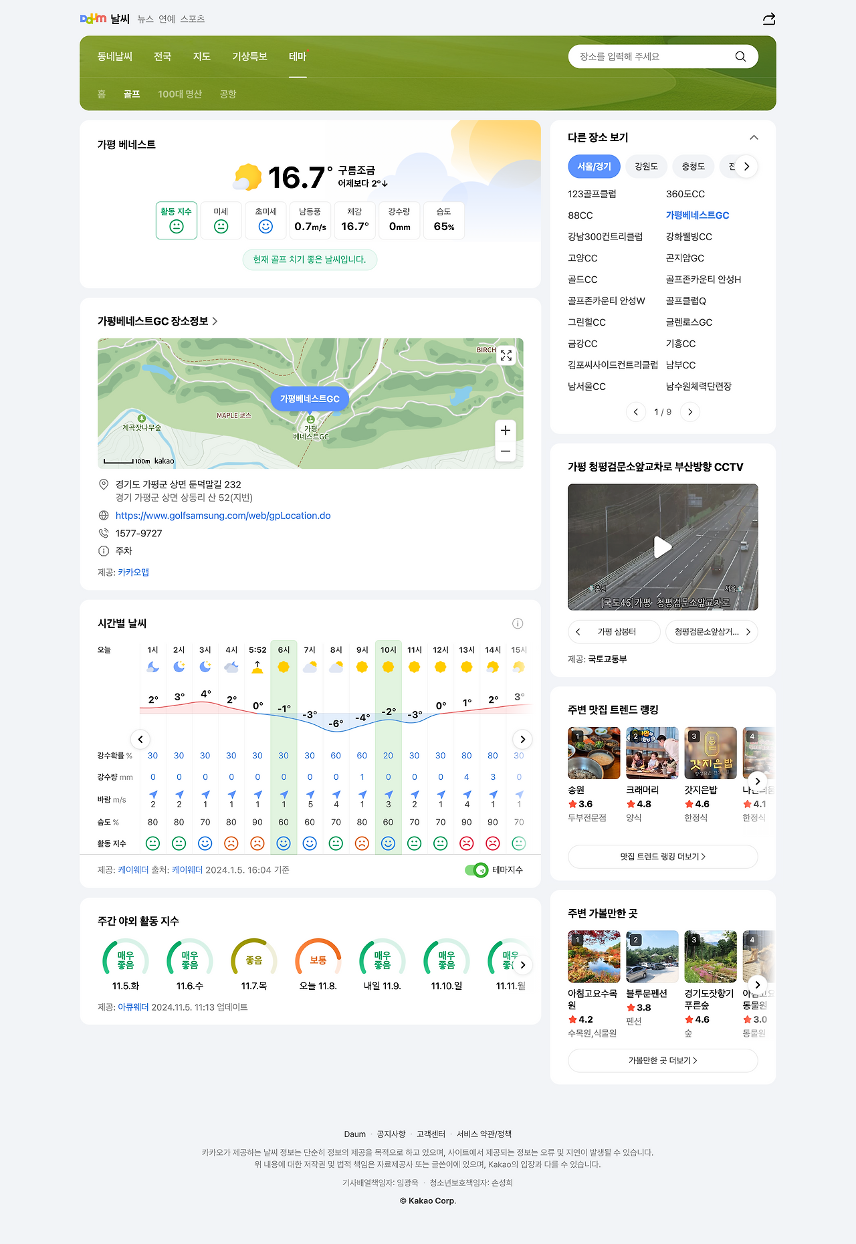
Task: Toggle the 테마지수 switch
Action: pos(476,870)
